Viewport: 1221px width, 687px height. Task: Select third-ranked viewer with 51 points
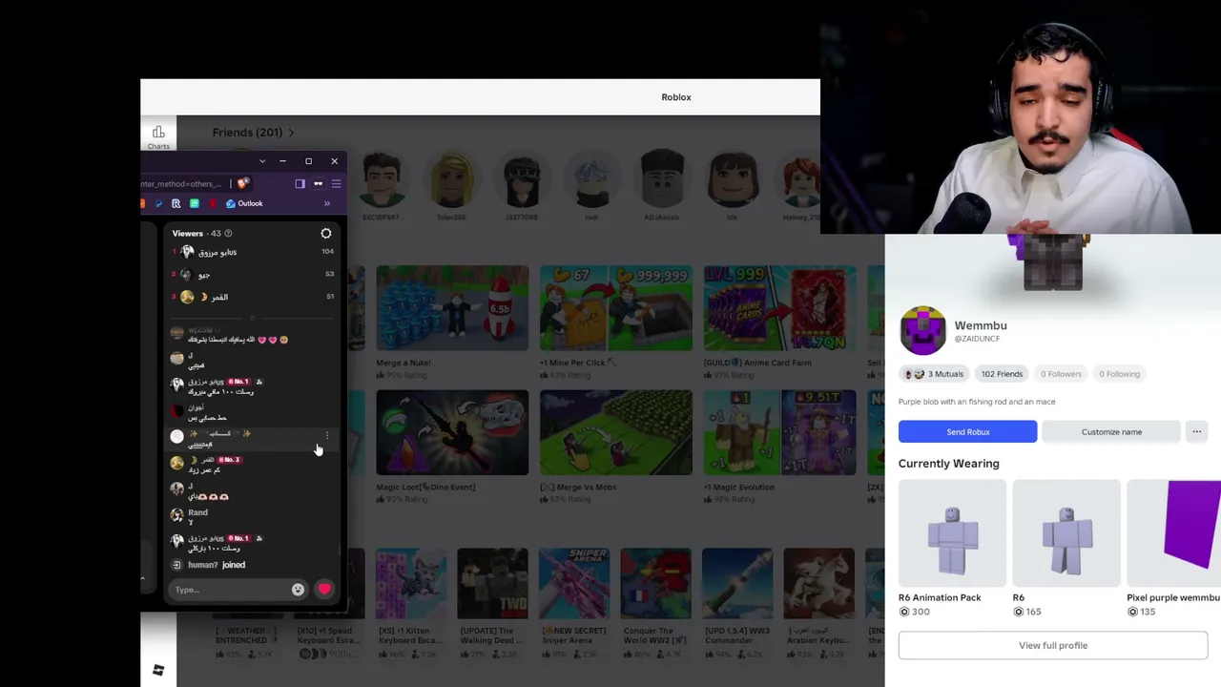tap(253, 297)
